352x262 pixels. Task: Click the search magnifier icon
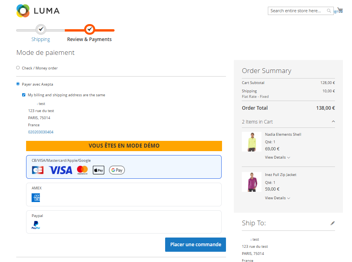coord(329,11)
